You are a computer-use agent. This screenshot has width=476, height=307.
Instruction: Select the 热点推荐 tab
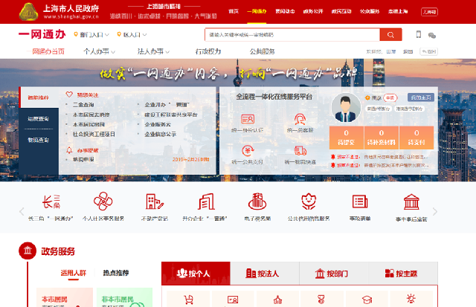coord(115,273)
